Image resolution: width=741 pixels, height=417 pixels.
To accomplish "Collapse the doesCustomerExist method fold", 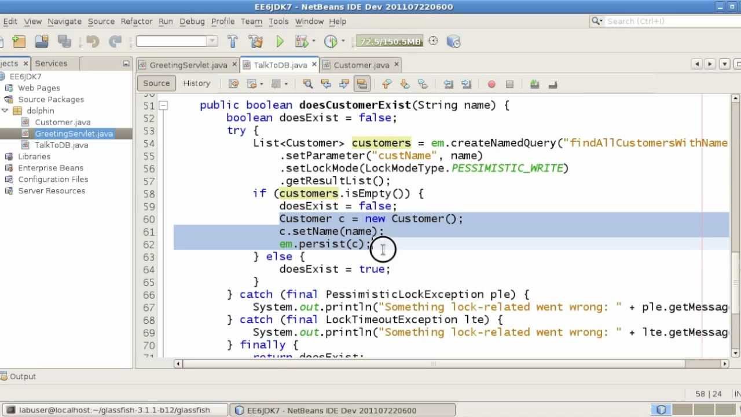I will (163, 105).
